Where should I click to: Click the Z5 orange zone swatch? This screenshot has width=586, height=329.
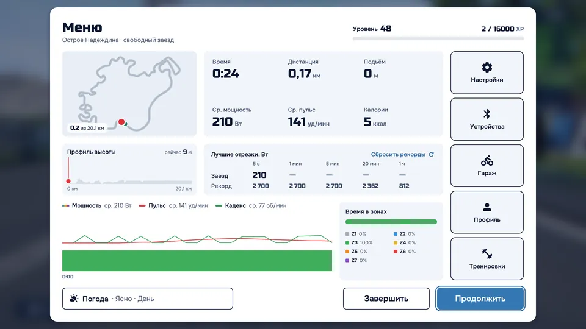point(347,252)
